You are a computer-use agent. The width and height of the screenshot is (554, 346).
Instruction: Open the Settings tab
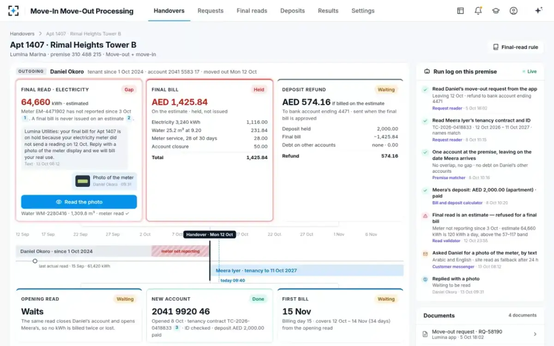click(x=363, y=11)
